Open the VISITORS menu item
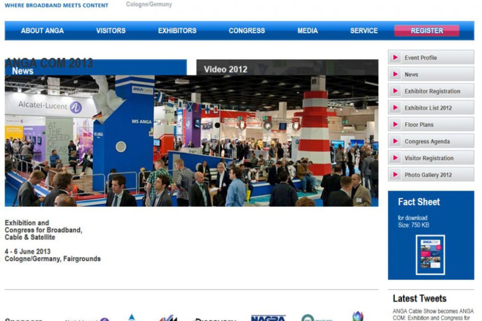This screenshot has height=321, width=482. pyautogui.click(x=111, y=30)
